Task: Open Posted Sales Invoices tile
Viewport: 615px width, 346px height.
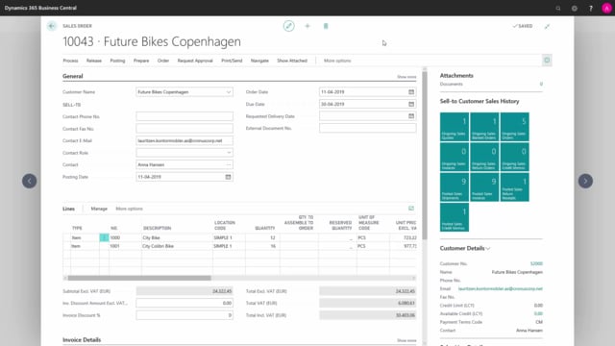Action: point(484,187)
